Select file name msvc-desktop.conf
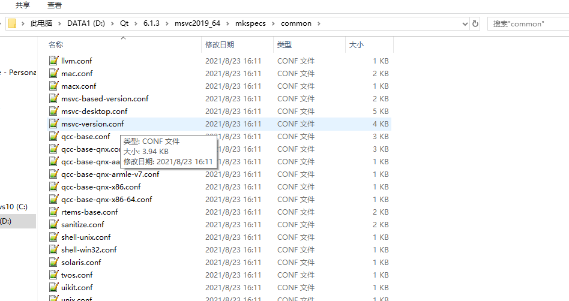Viewport: 569px width, 301px height. pos(94,112)
